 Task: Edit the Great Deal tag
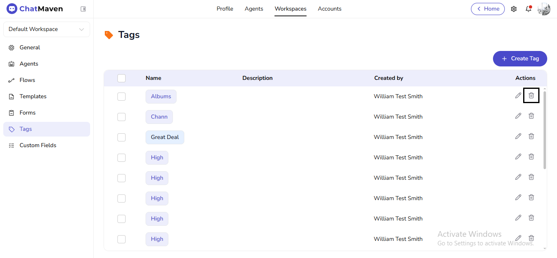click(x=518, y=136)
